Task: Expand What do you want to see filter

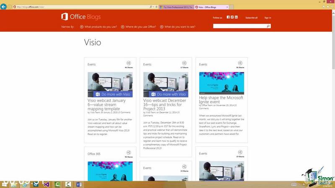Action: pos(178,27)
